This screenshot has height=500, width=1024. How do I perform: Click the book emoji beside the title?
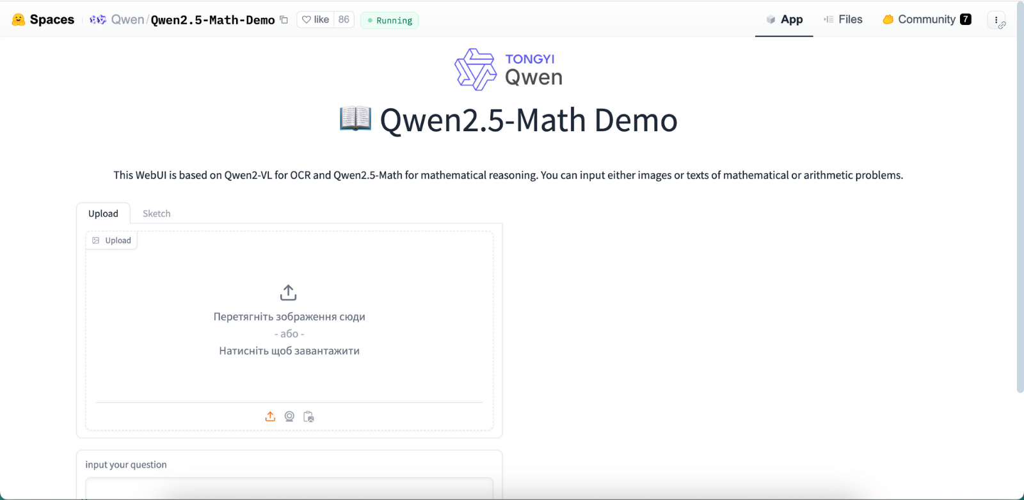[x=355, y=120]
